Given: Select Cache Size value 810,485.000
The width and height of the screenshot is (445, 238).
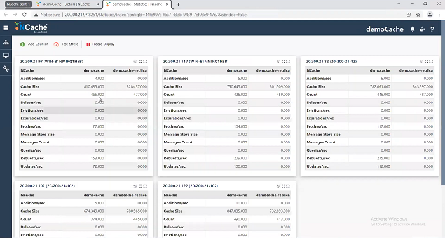Looking at the screenshot, I should [94, 86].
